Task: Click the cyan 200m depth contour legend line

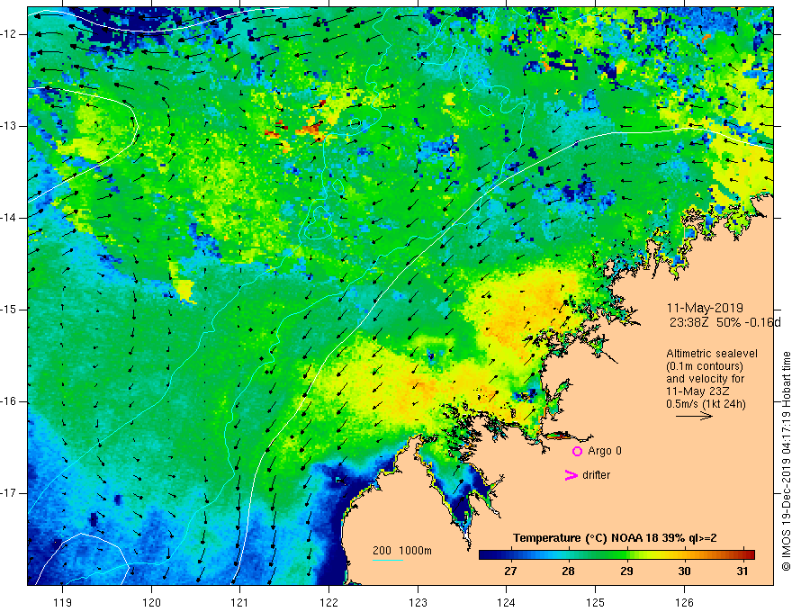Action: [388, 560]
